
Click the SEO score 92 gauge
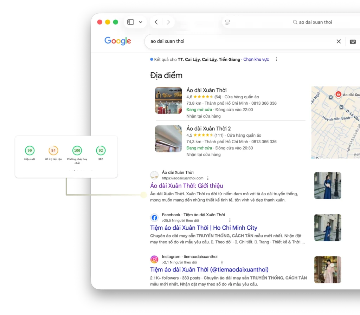click(101, 151)
